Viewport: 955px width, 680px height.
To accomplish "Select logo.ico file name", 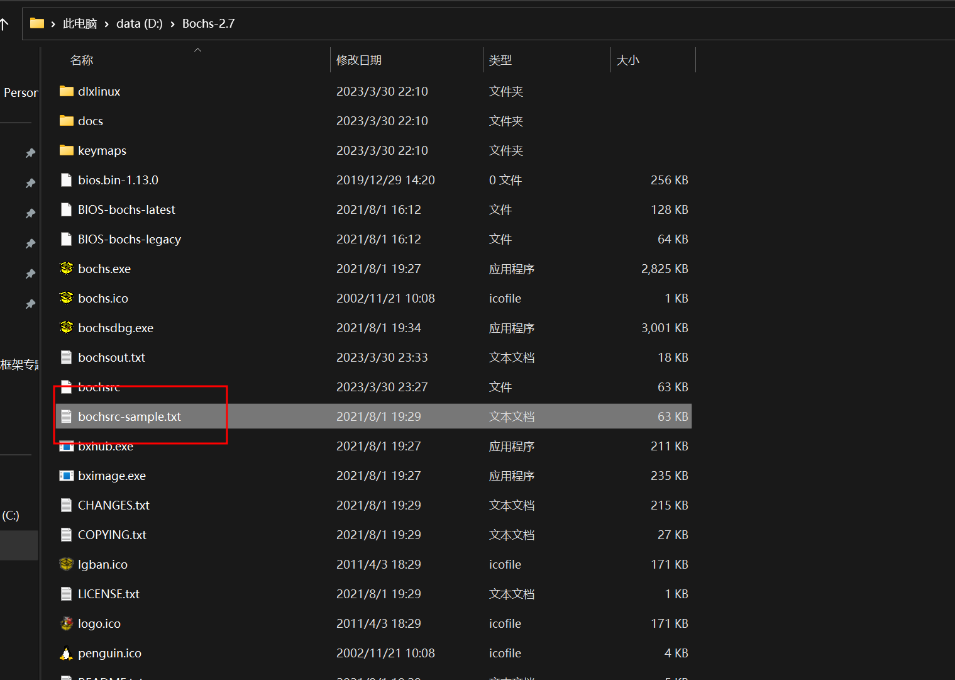I will pyautogui.click(x=99, y=623).
